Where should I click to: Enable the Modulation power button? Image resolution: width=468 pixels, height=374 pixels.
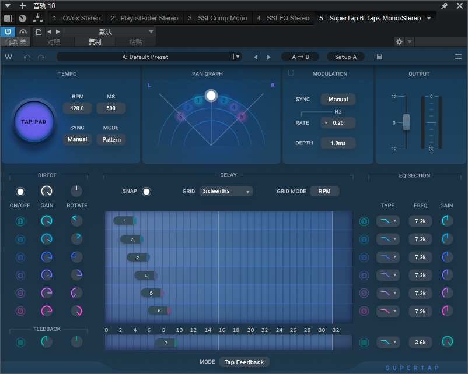pyautogui.click(x=291, y=72)
